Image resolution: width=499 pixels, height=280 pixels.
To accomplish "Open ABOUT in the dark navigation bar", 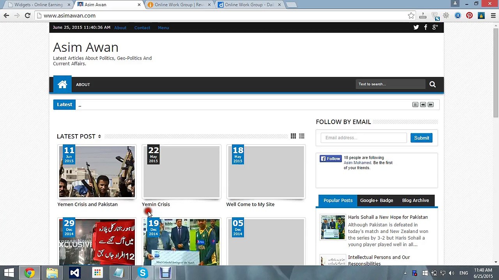I will coord(83,84).
